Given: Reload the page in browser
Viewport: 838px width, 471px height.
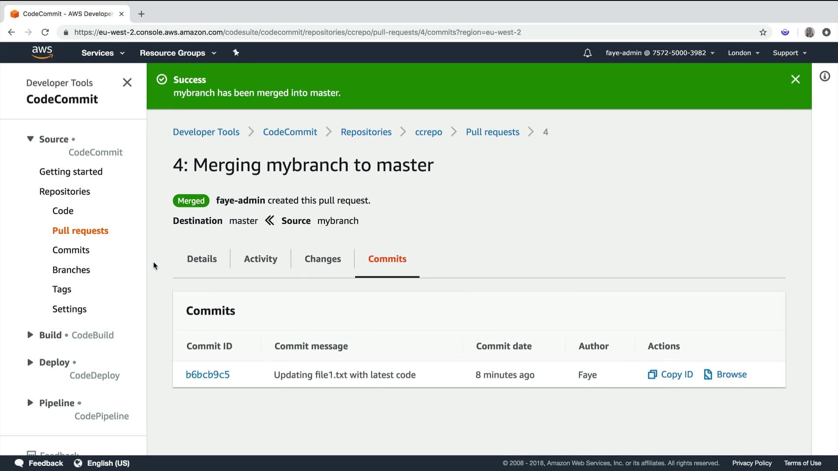Looking at the screenshot, I should tap(45, 32).
